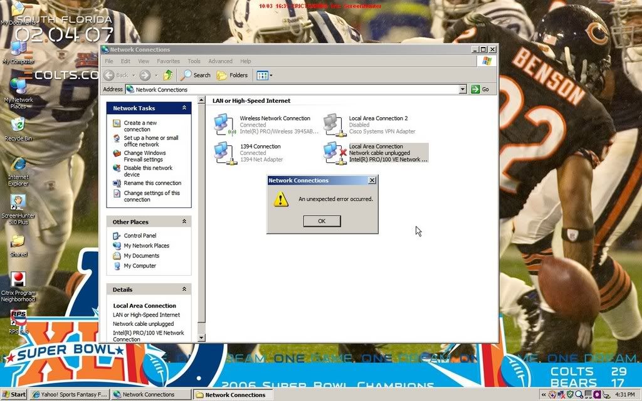642x401 pixels.
Task: Select the My Documents desktop icon
Action: [x=18, y=14]
